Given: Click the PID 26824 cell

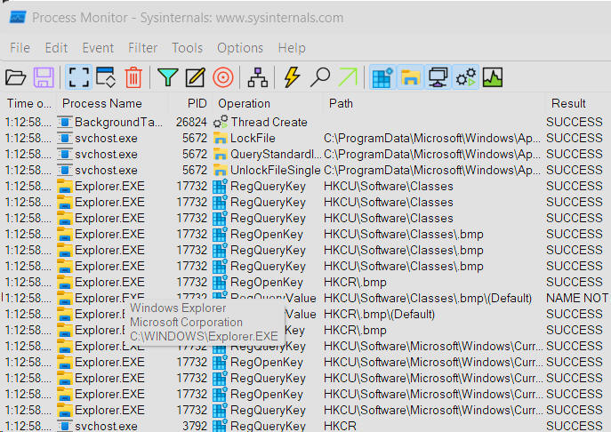Looking at the screenshot, I should (191, 122).
